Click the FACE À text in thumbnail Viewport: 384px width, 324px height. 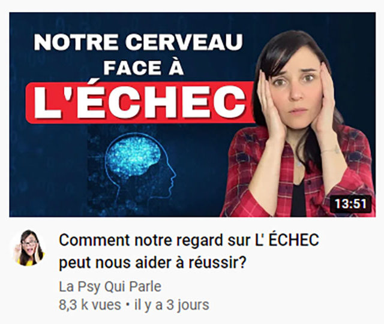(x=143, y=68)
